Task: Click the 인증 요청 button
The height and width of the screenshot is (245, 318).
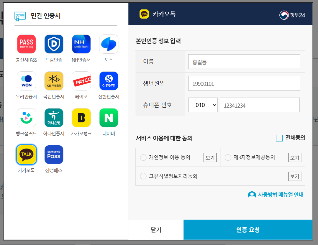Action: 248,230
